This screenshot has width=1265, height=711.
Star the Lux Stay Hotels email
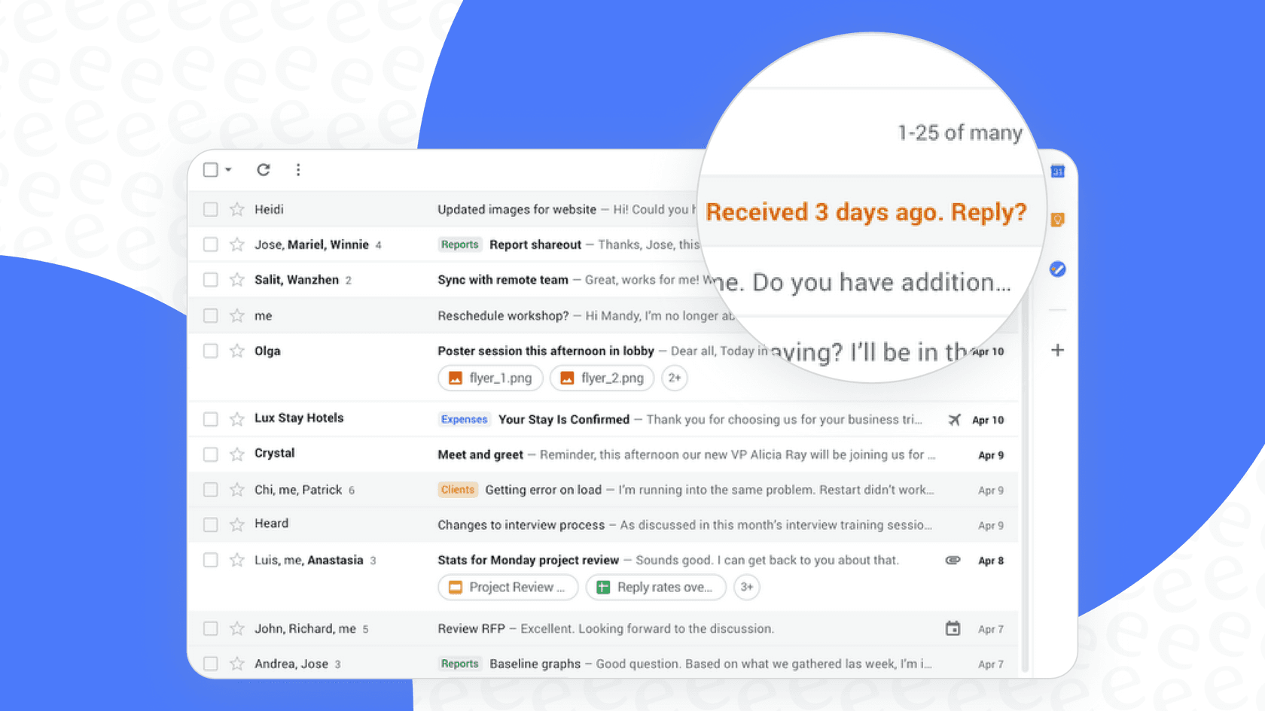237,419
